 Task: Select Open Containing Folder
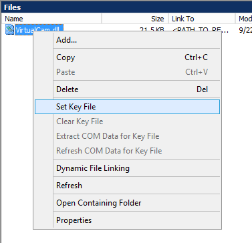click(127, 203)
